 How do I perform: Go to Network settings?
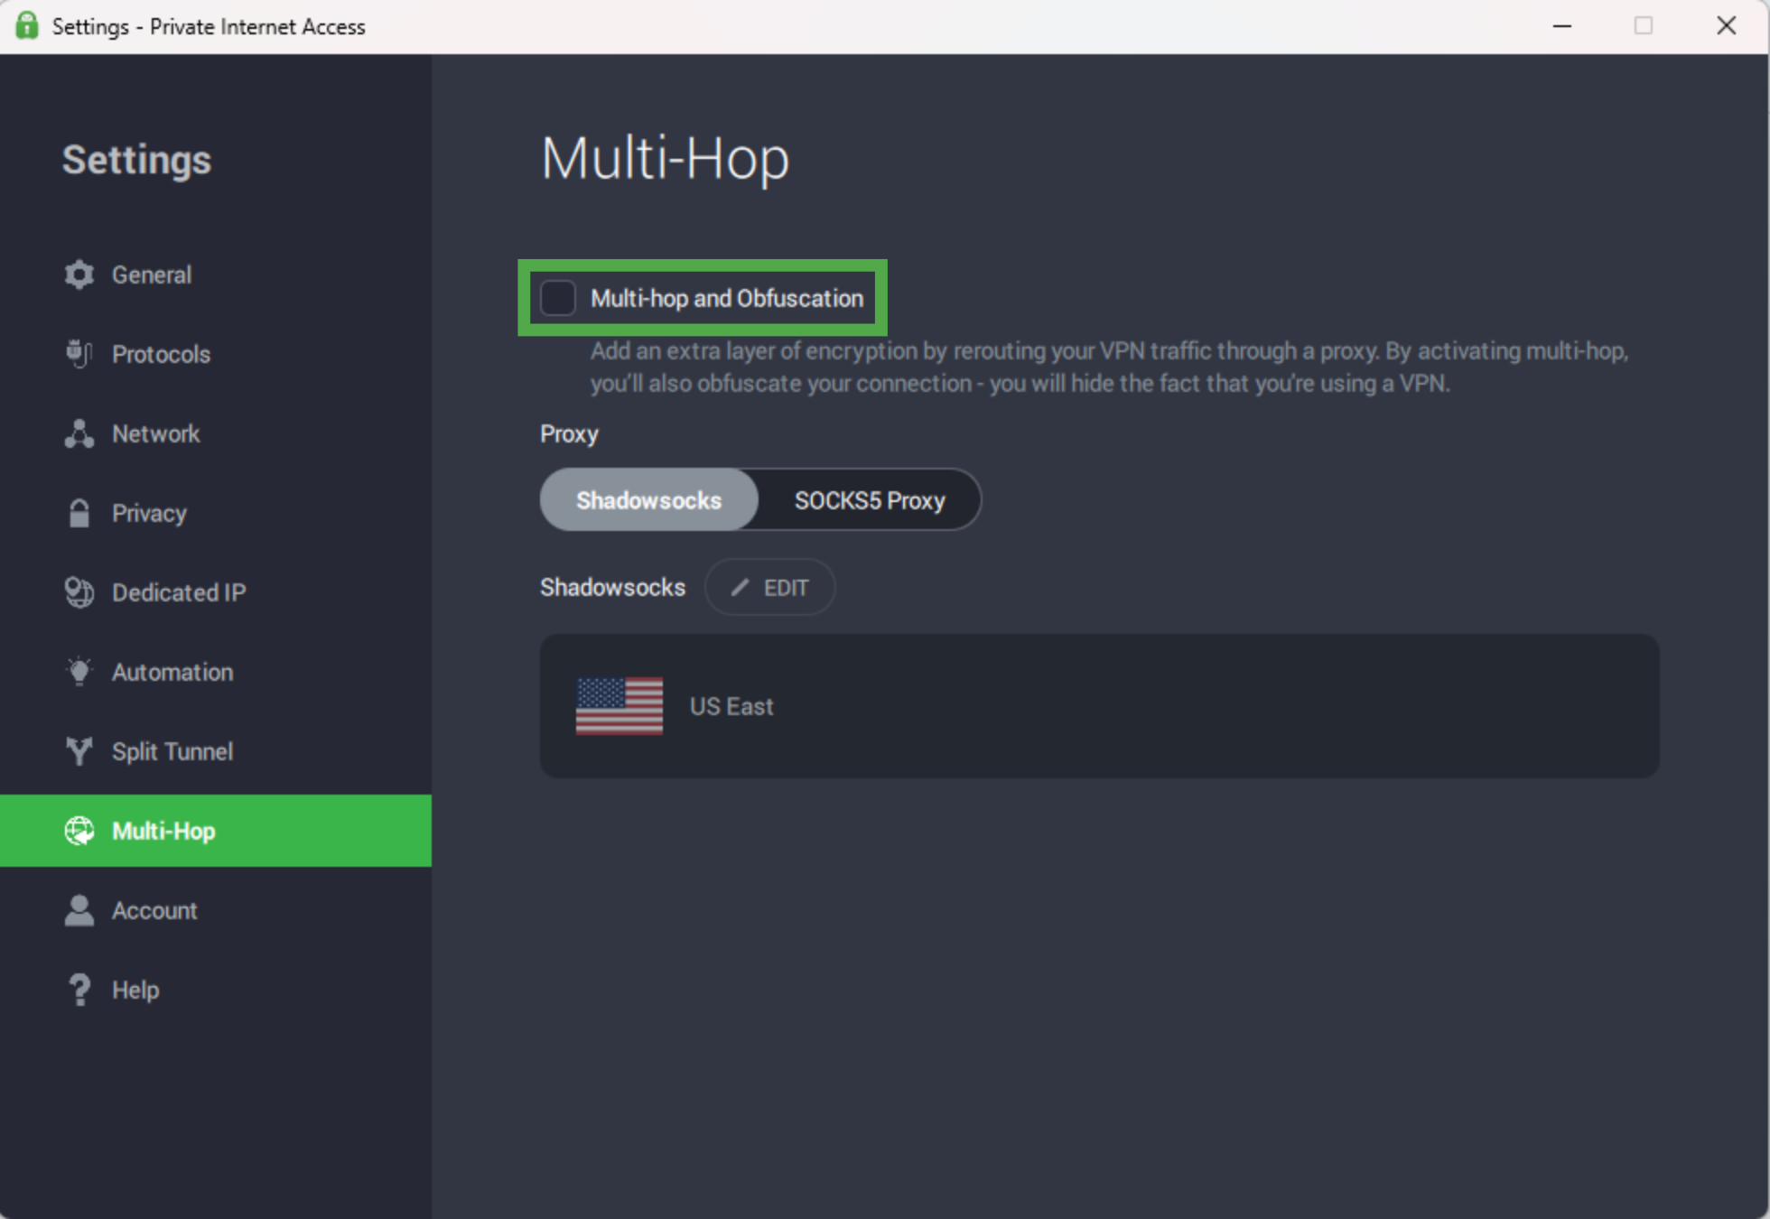click(x=216, y=433)
